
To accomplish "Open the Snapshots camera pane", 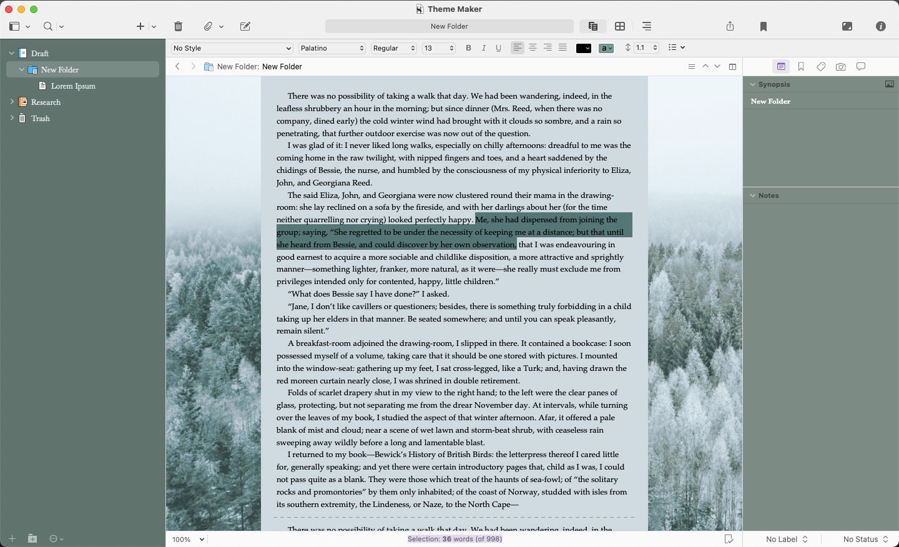I will (841, 66).
